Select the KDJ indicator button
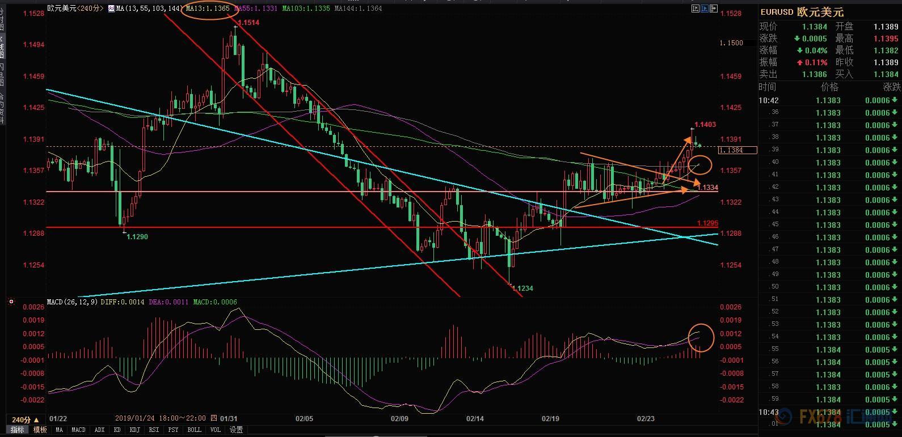 click(135, 430)
